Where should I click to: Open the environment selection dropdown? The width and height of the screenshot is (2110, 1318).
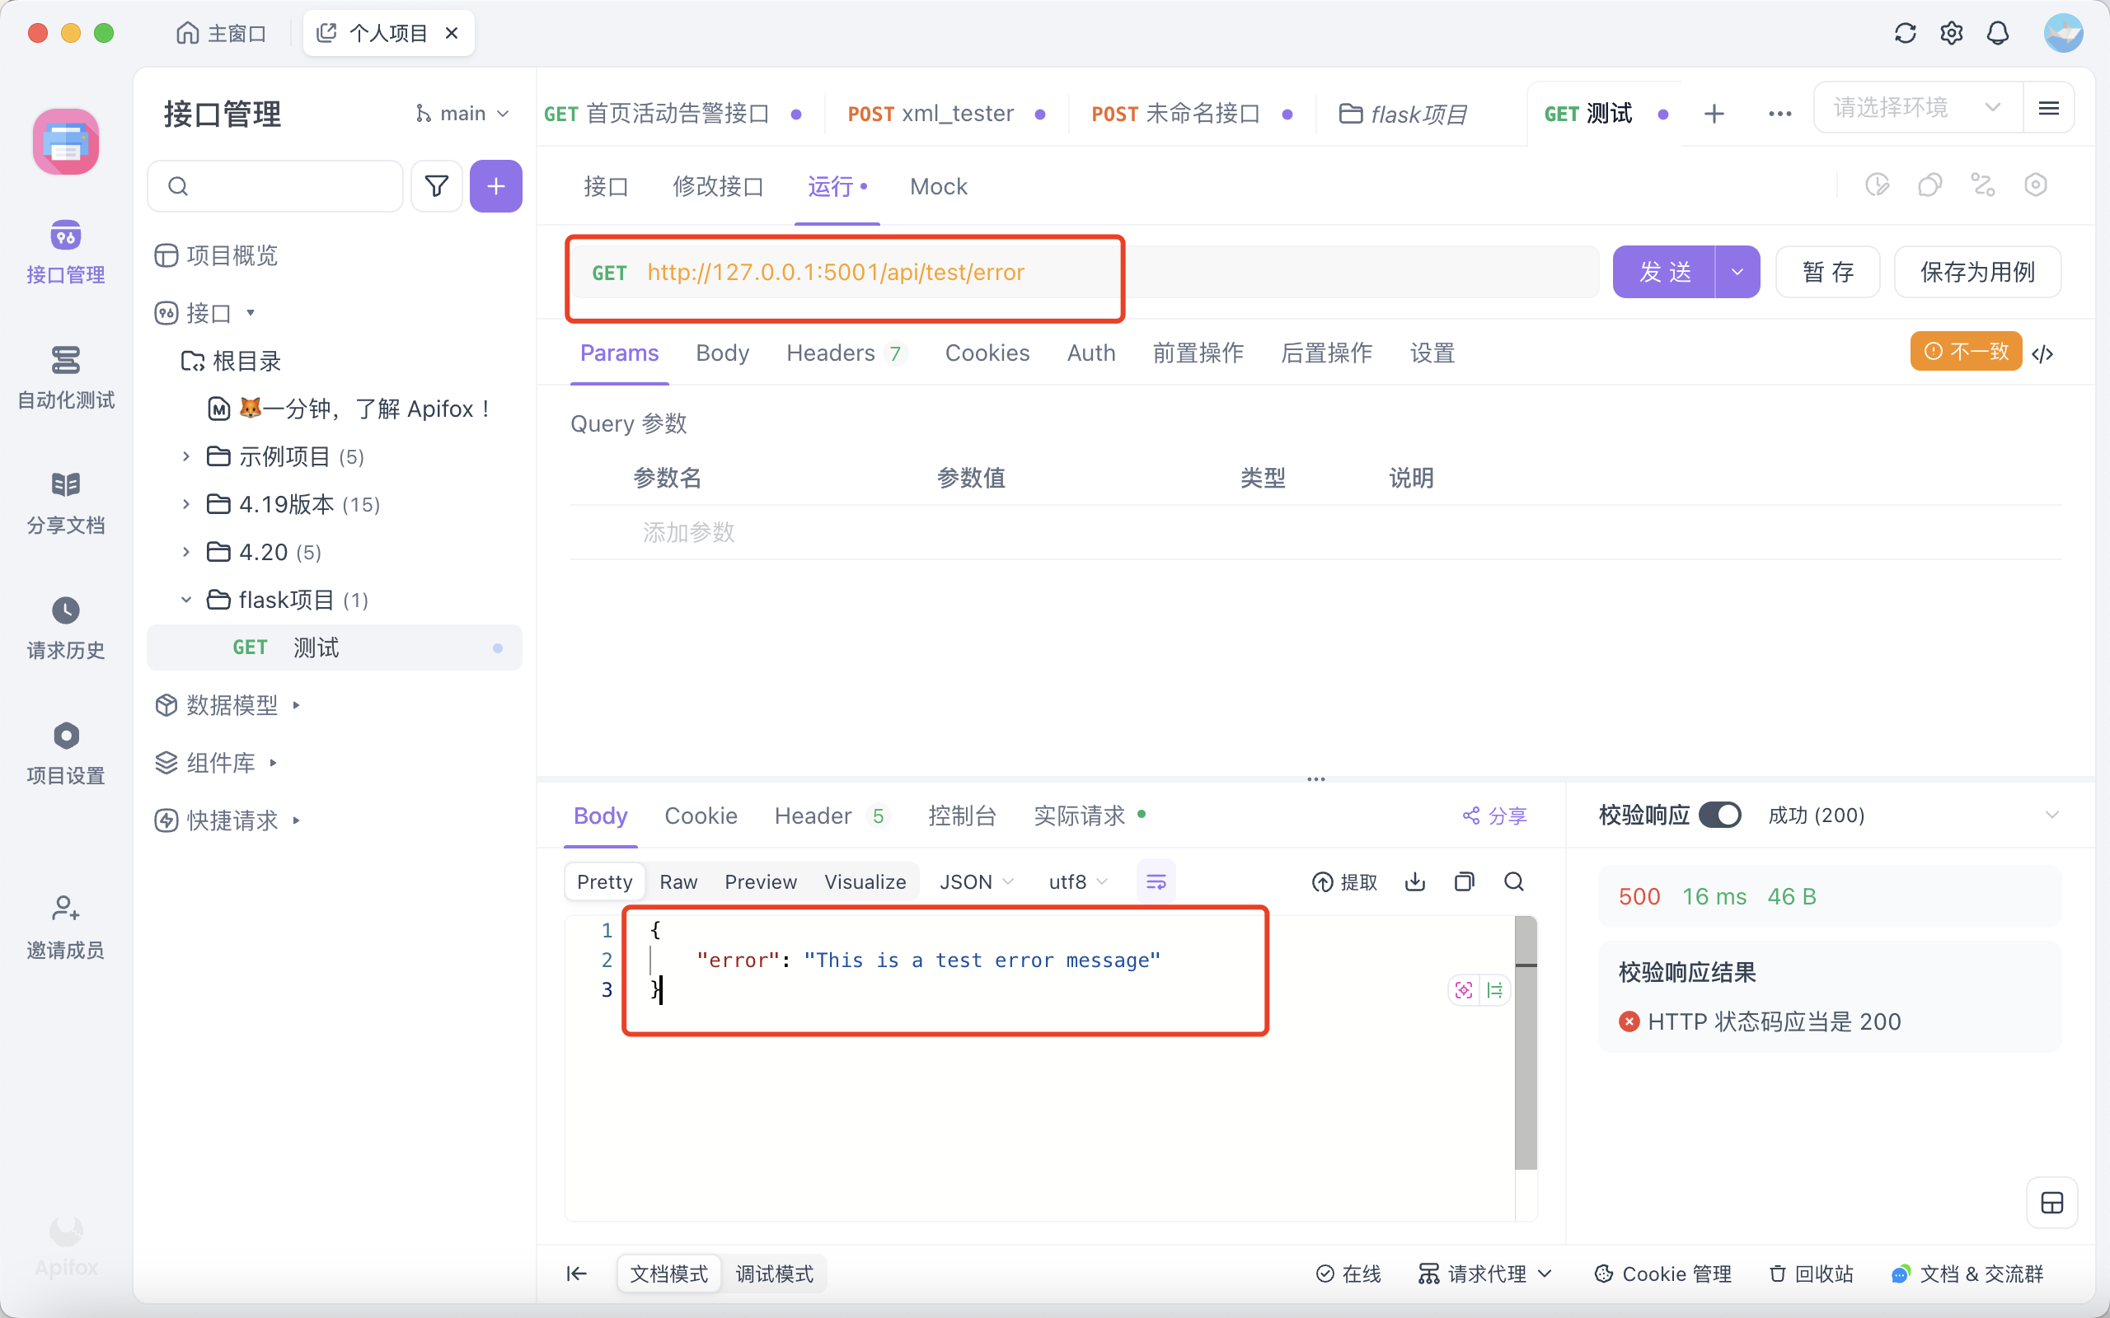tap(1917, 108)
